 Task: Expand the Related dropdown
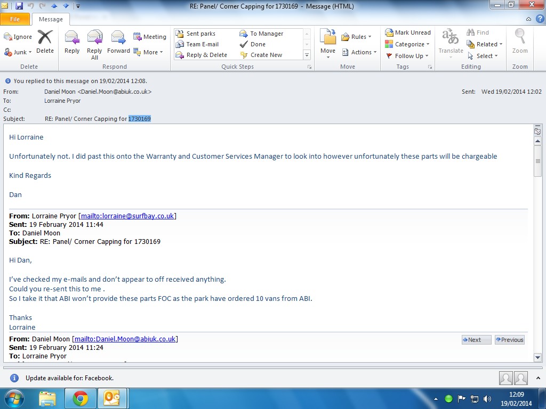[484, 44]
